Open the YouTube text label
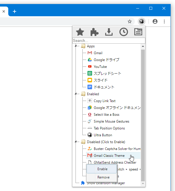This screenshot has width=175, height=191. tap(100, 67)
